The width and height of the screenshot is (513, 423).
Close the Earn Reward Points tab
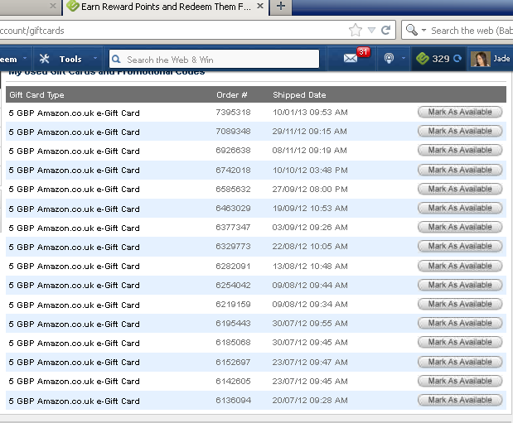(x=260, y=6)
